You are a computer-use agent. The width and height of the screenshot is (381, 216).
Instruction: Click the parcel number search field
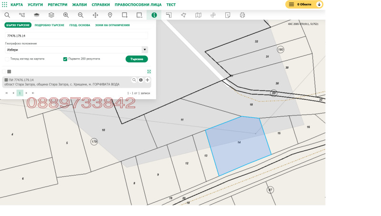click(x=76, y=36)
